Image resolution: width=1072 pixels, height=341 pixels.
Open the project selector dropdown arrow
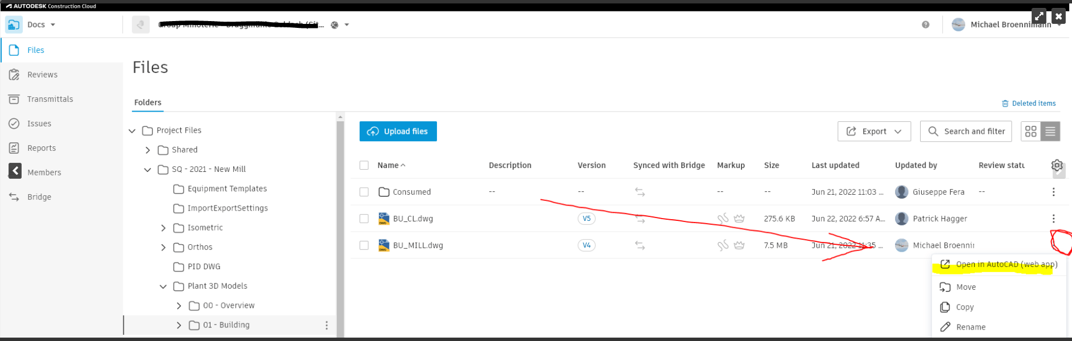pyautogui.click(x=347, y=25)
